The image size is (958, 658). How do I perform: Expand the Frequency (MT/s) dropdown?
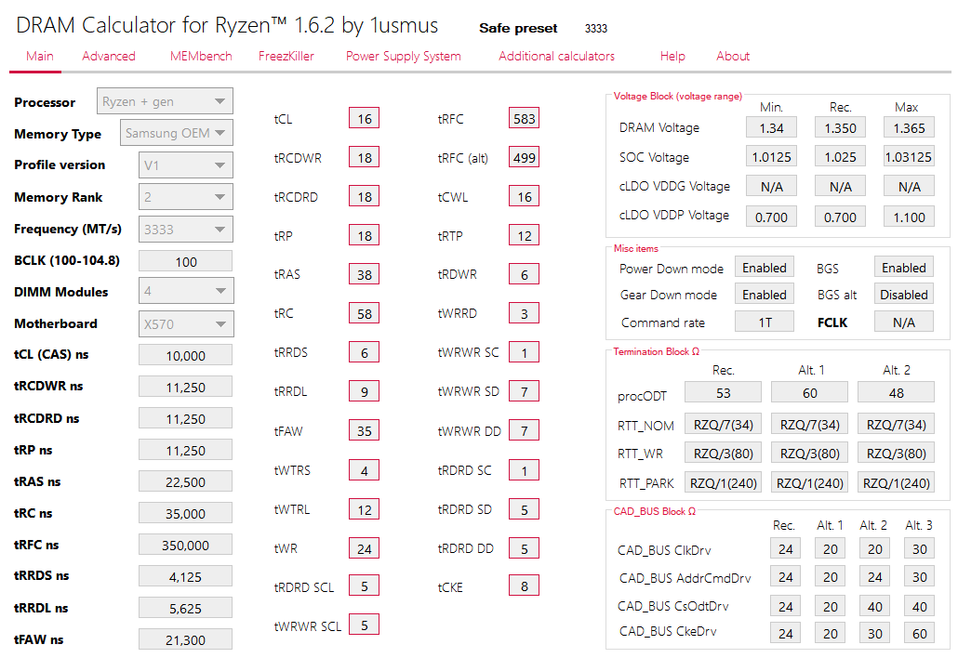pos(186,230)
